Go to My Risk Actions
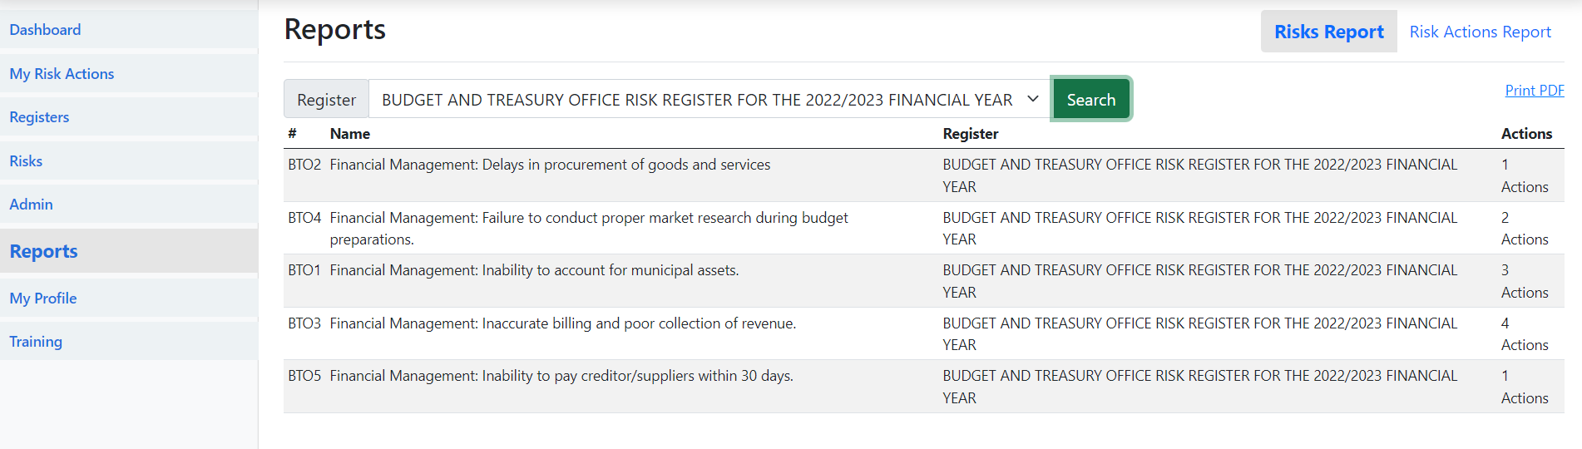Screen dimensions: 1582x449 (x=62, y=74)
